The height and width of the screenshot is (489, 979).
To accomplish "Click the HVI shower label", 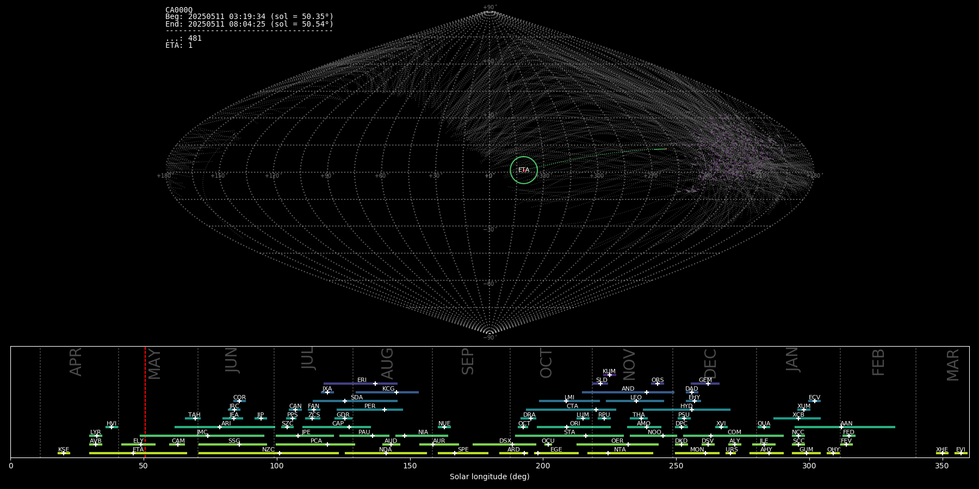I will click(111, 424).
